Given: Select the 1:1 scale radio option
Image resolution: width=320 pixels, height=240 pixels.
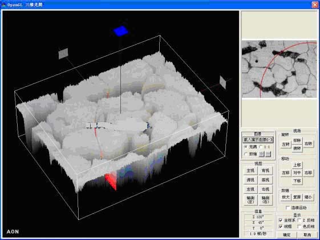Looking at the screenshot, I should tap(261, 147).
